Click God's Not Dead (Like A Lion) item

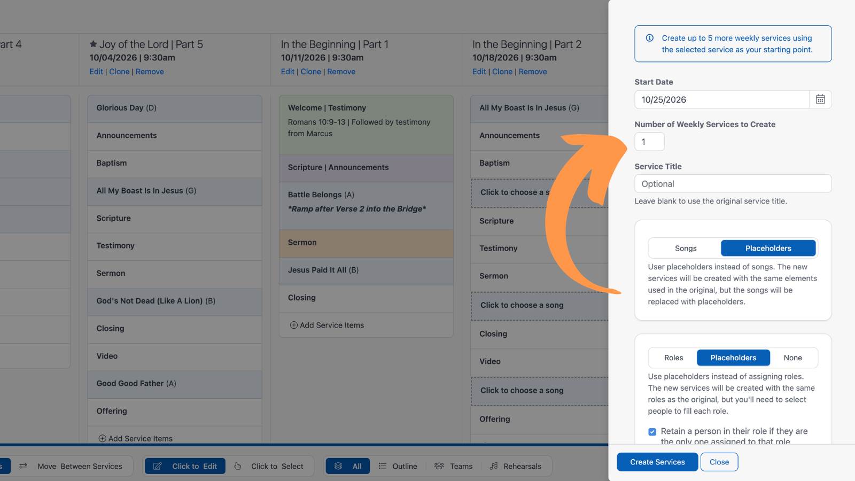coord(175,301)
